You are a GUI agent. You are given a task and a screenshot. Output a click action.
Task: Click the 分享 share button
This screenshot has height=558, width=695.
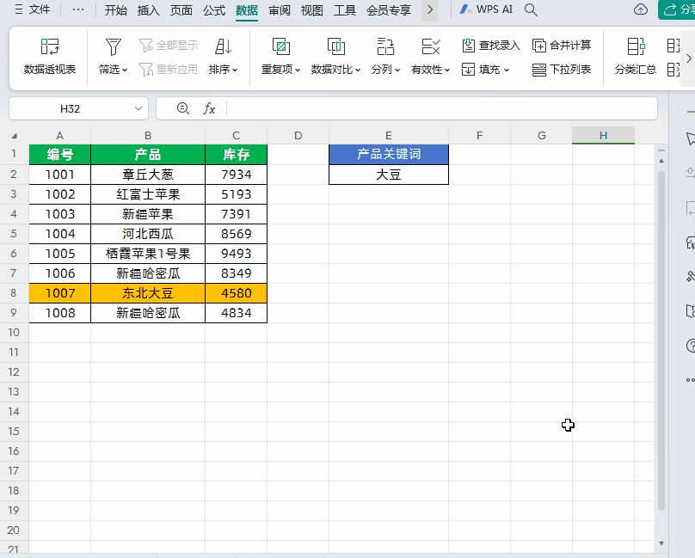pyautogui.click(x=677, y=9)
